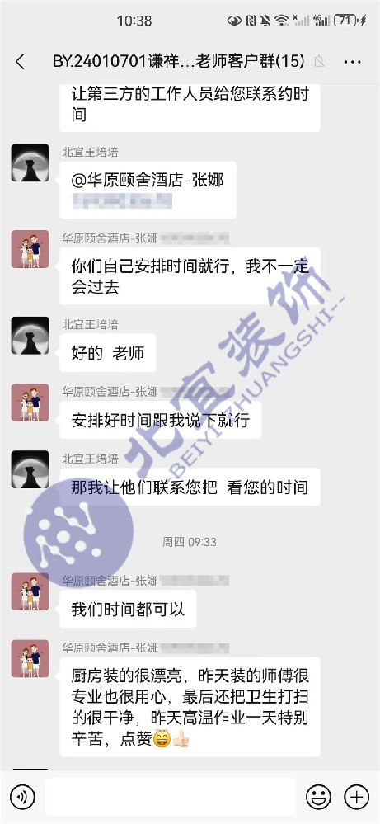Image resolution: width=380 pixels, height=824 pixels.
Task: Tap the plus attachments icon
Action: [356, 797]
